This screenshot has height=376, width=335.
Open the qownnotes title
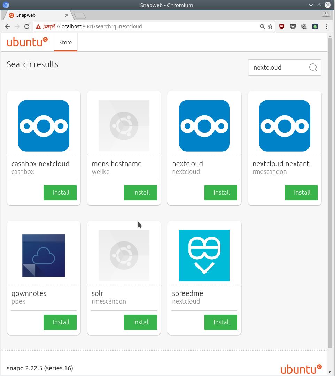pyautogui.click(x=29, y=293)
